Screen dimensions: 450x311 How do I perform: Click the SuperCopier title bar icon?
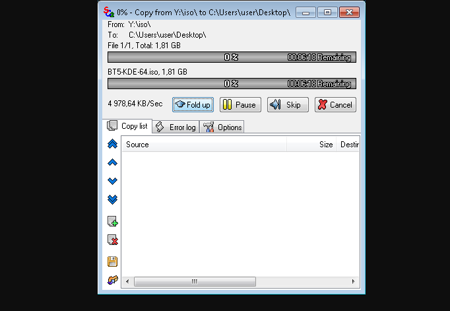coord(109,12)
